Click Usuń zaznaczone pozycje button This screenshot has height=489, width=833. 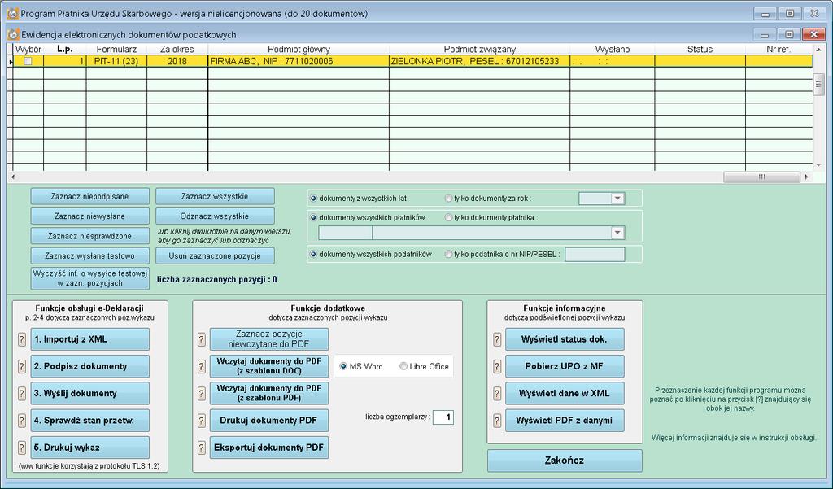(x=215, y=255)
